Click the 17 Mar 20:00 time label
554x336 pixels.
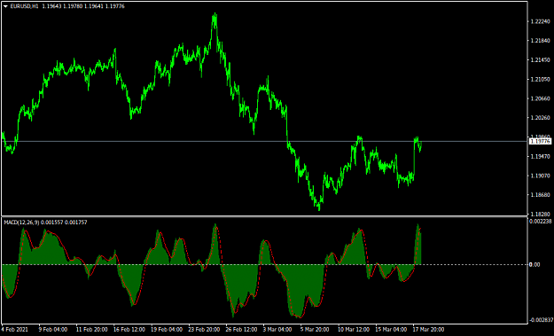tap(428, 330)
